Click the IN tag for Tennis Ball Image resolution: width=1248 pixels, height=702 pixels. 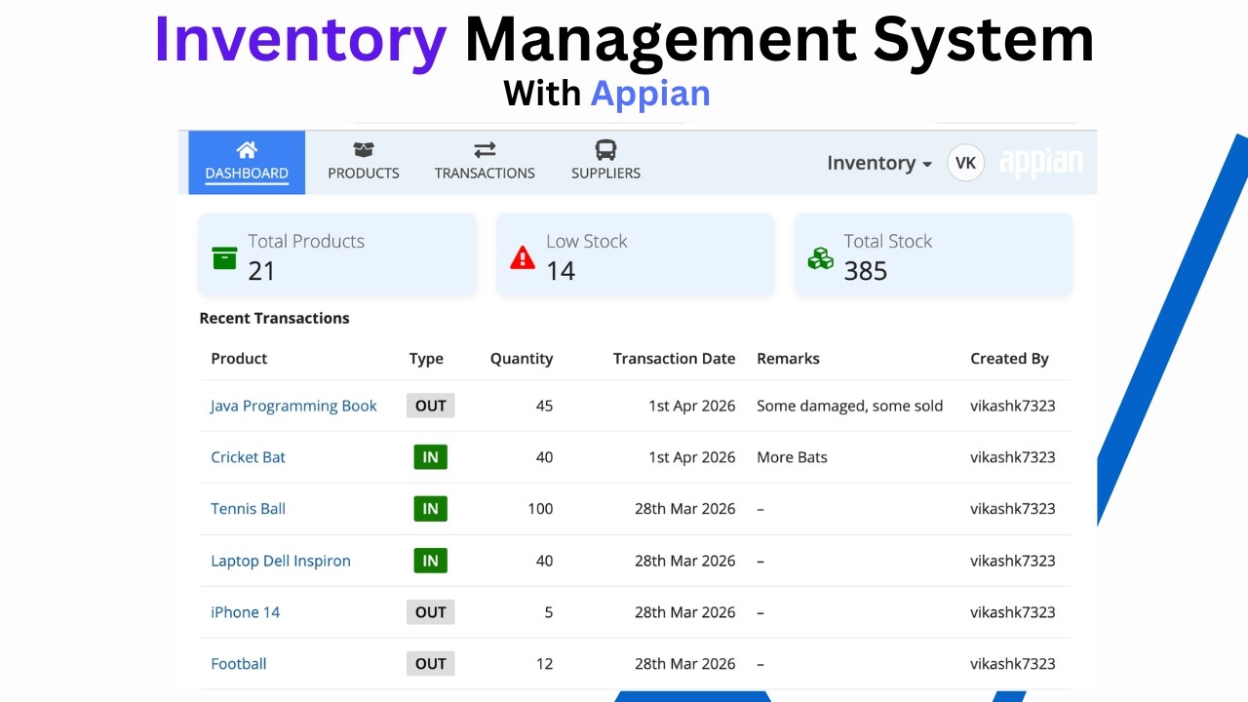pyautogui.click(x=430, y=509)
